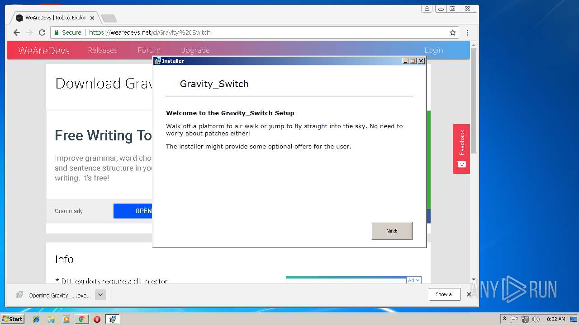
Task: Click the Grammarly ad label
Action: pyautogui.click(x=69, y=211)
